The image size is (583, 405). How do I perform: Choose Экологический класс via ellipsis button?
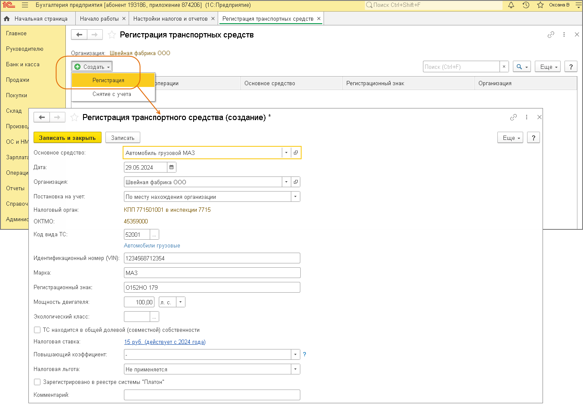tap(154, 317)
